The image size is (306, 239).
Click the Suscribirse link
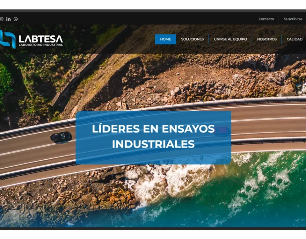(293, 19)
